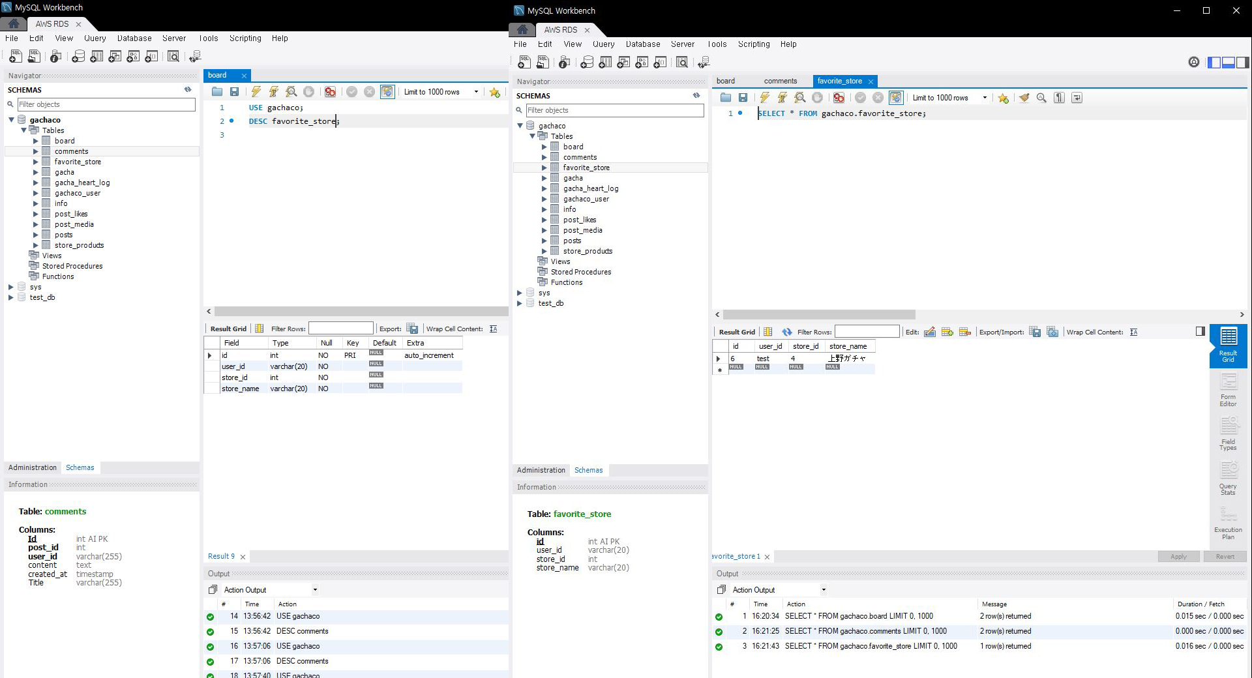The height and width of the screenshot is (678, 1252).
Task: Click the schemas refresh icon in right window Navigator
Action: (x=696, y=95)
